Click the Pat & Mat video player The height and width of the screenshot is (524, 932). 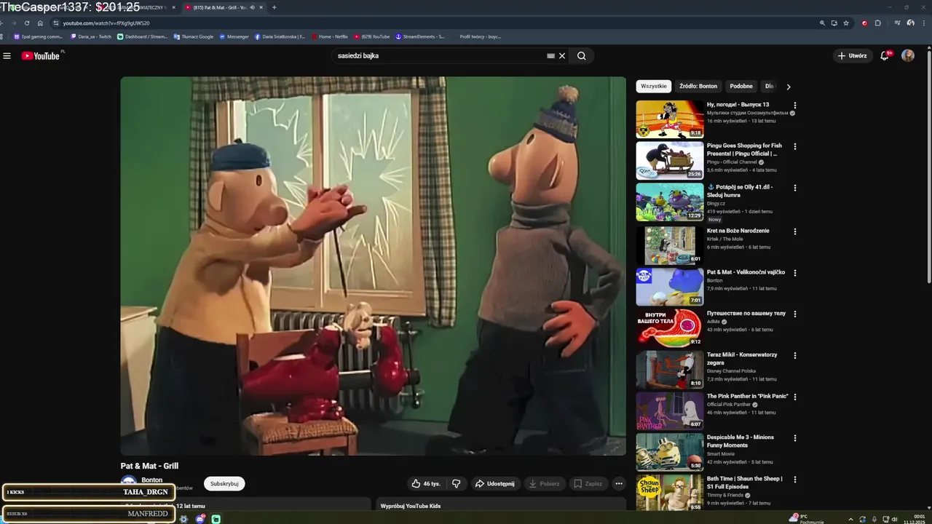pos(373,266)
